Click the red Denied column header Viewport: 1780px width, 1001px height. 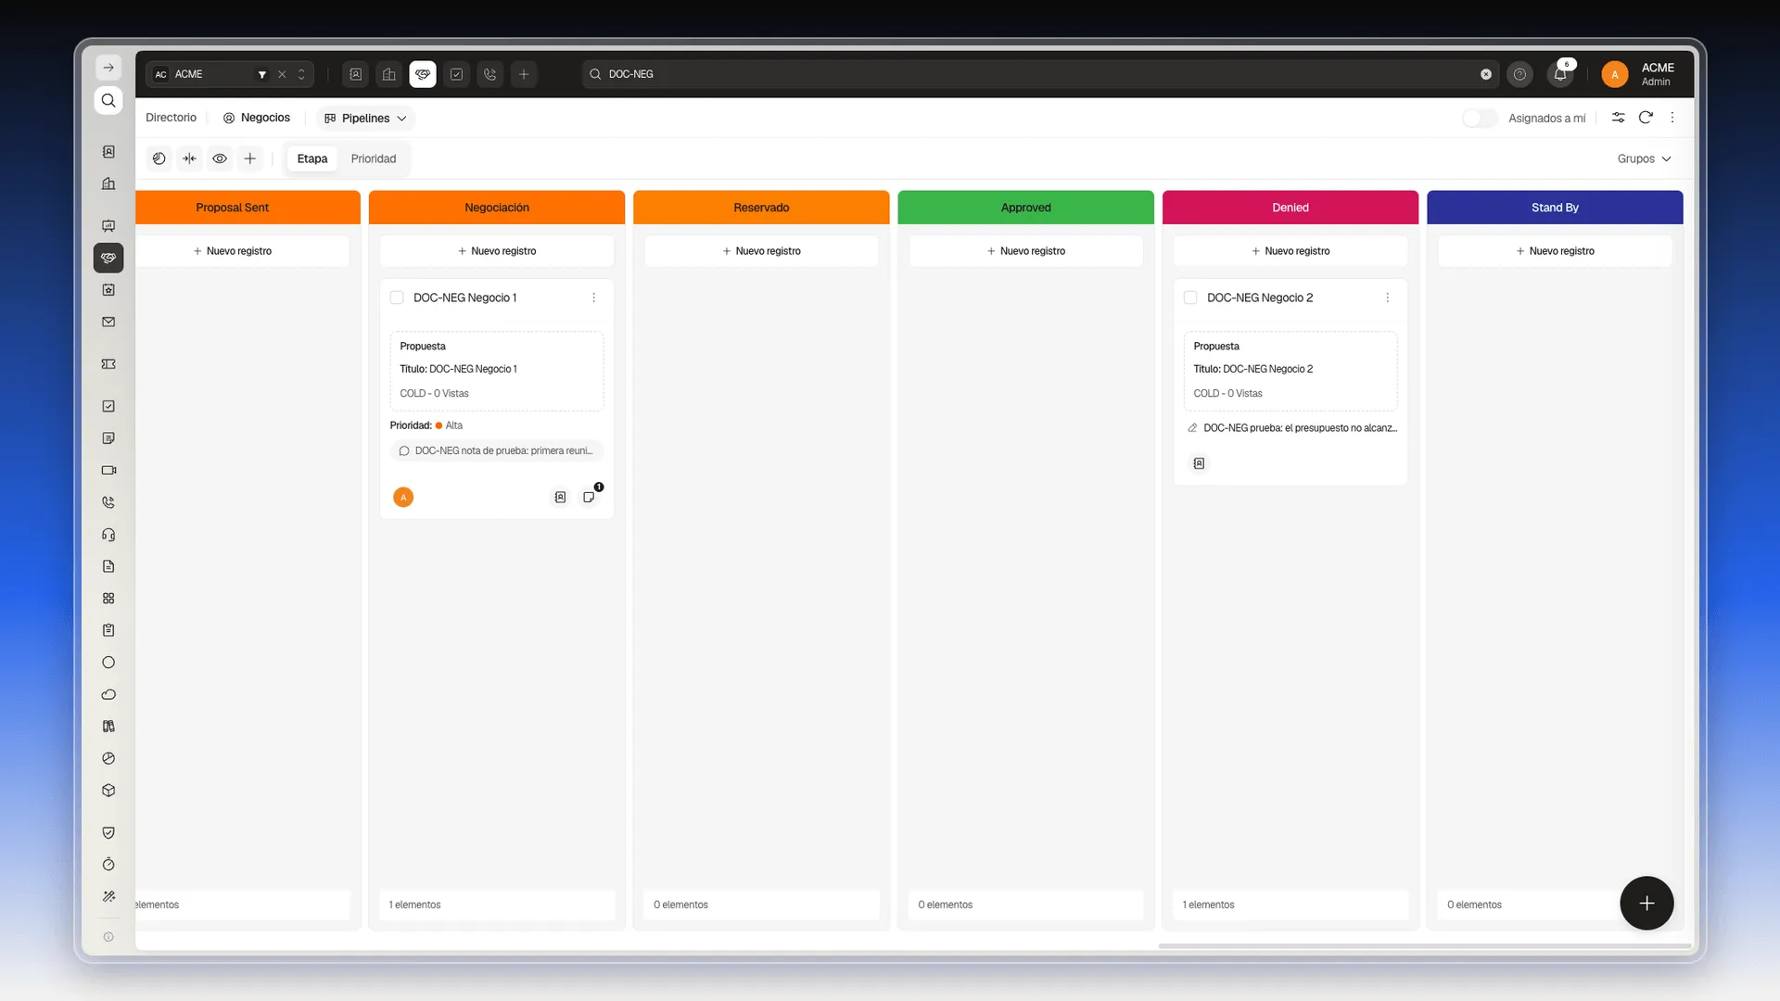click(x=1290, y=208)
